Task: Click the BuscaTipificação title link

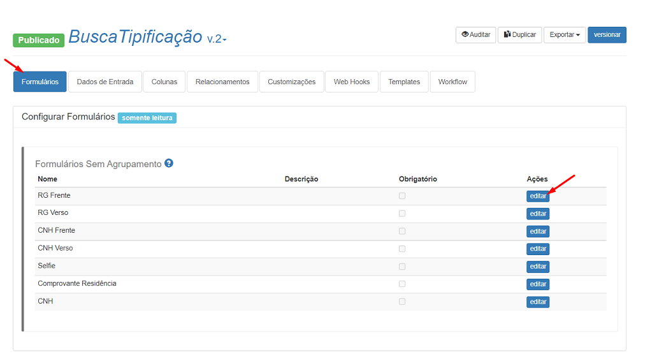Action: [x=135, y=37]
